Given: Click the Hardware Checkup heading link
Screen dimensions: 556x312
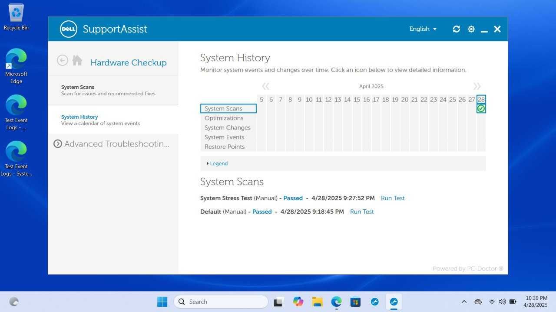Looking at the screenshot, I should [129, 62].
